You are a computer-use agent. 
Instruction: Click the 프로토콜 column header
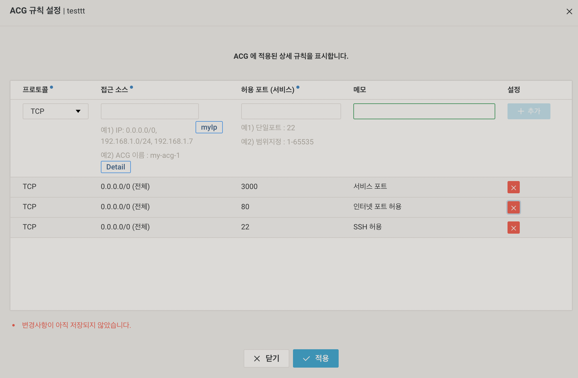[35, 90]
